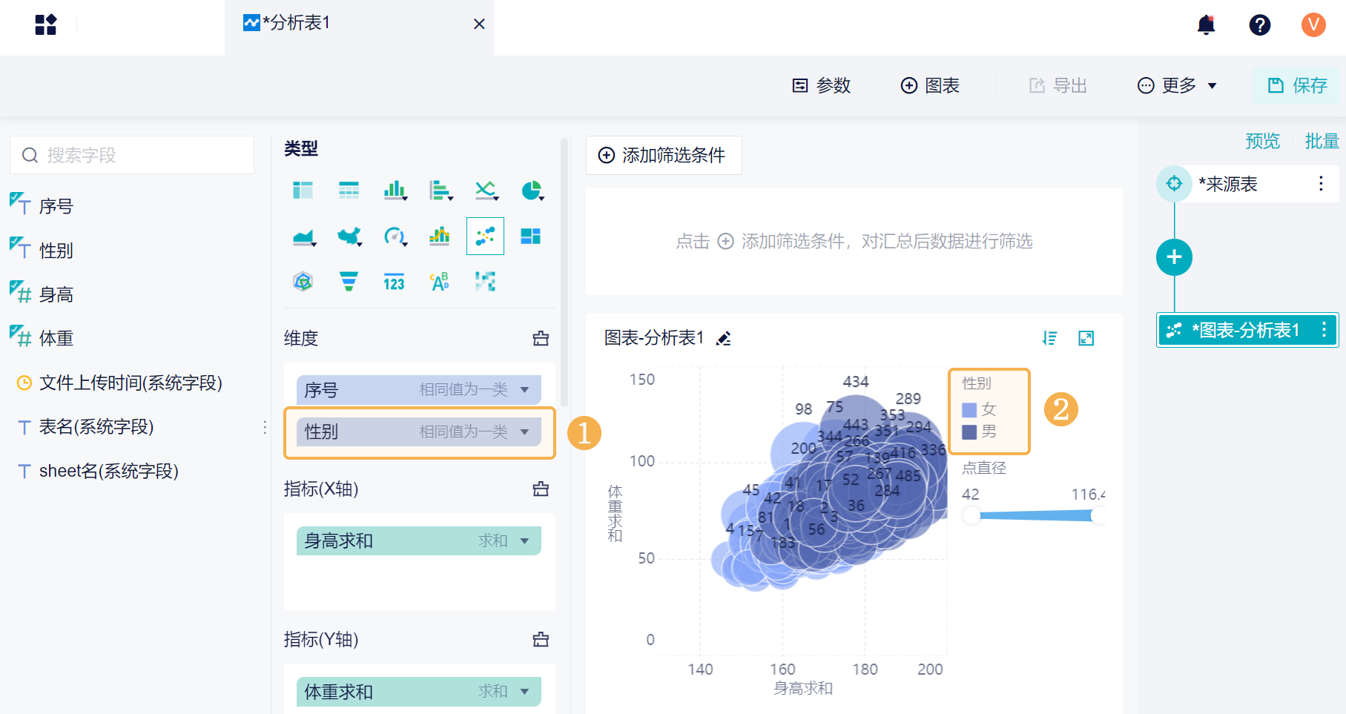
Task: Click the 导出 export button
Action: click(1058, 85)
